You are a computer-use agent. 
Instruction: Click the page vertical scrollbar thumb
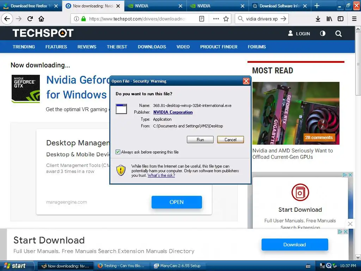point(358,64)
